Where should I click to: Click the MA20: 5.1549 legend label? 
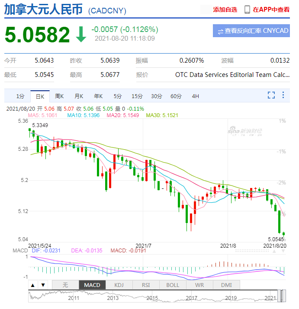point(123,115)
